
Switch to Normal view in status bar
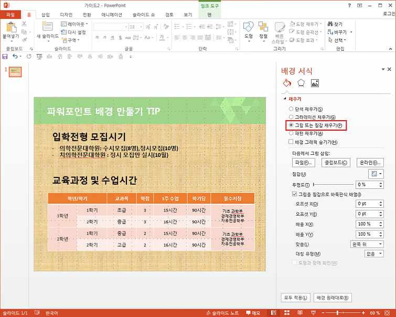(273, 313)
